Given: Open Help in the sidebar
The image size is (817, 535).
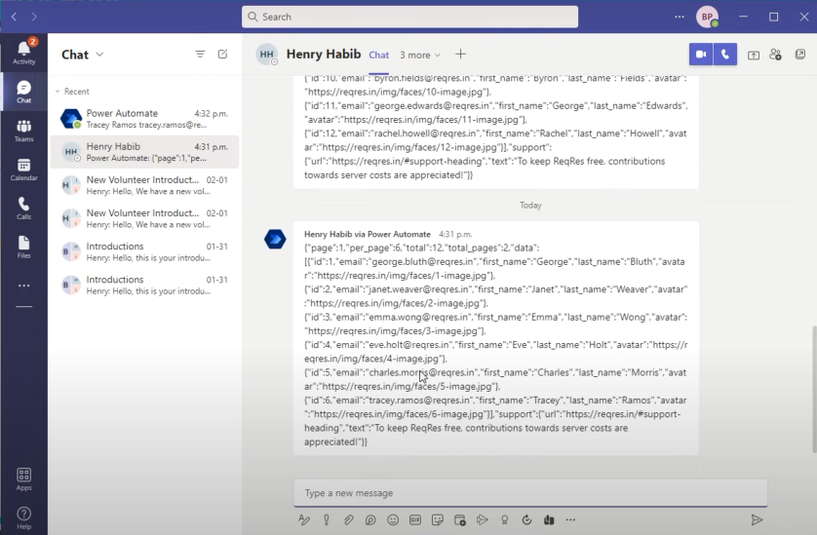Looking at the screenshot, I should coord(24,517).
